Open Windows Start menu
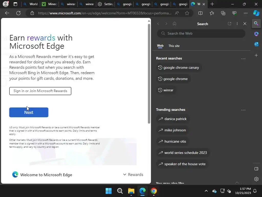 pyautogui.click(x=108, y=191)
